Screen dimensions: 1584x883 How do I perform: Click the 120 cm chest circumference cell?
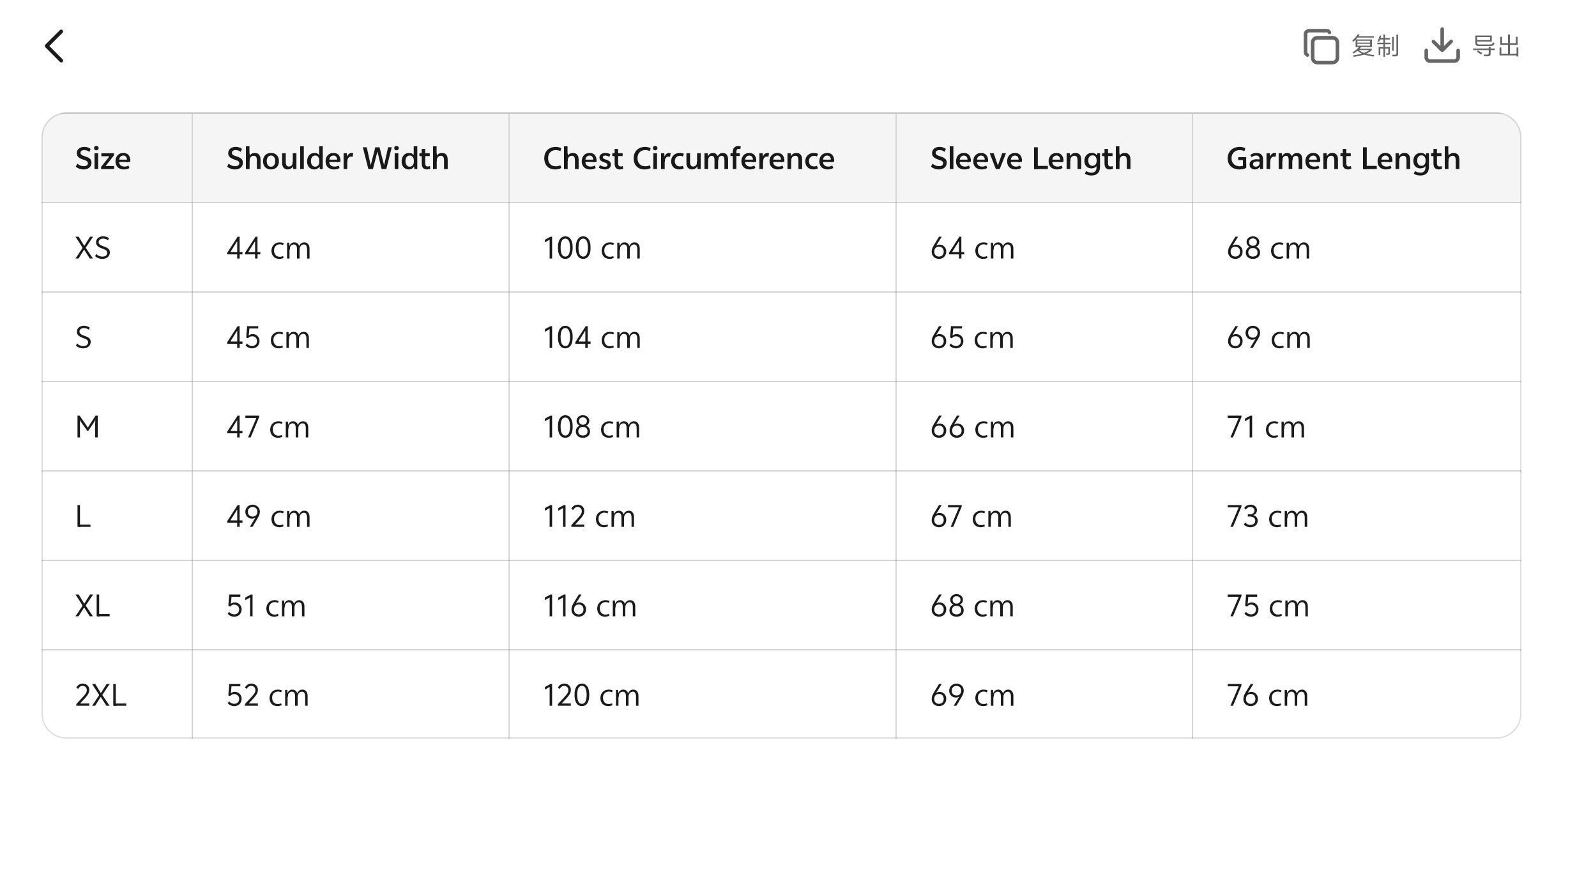click(x=591, y=695)
